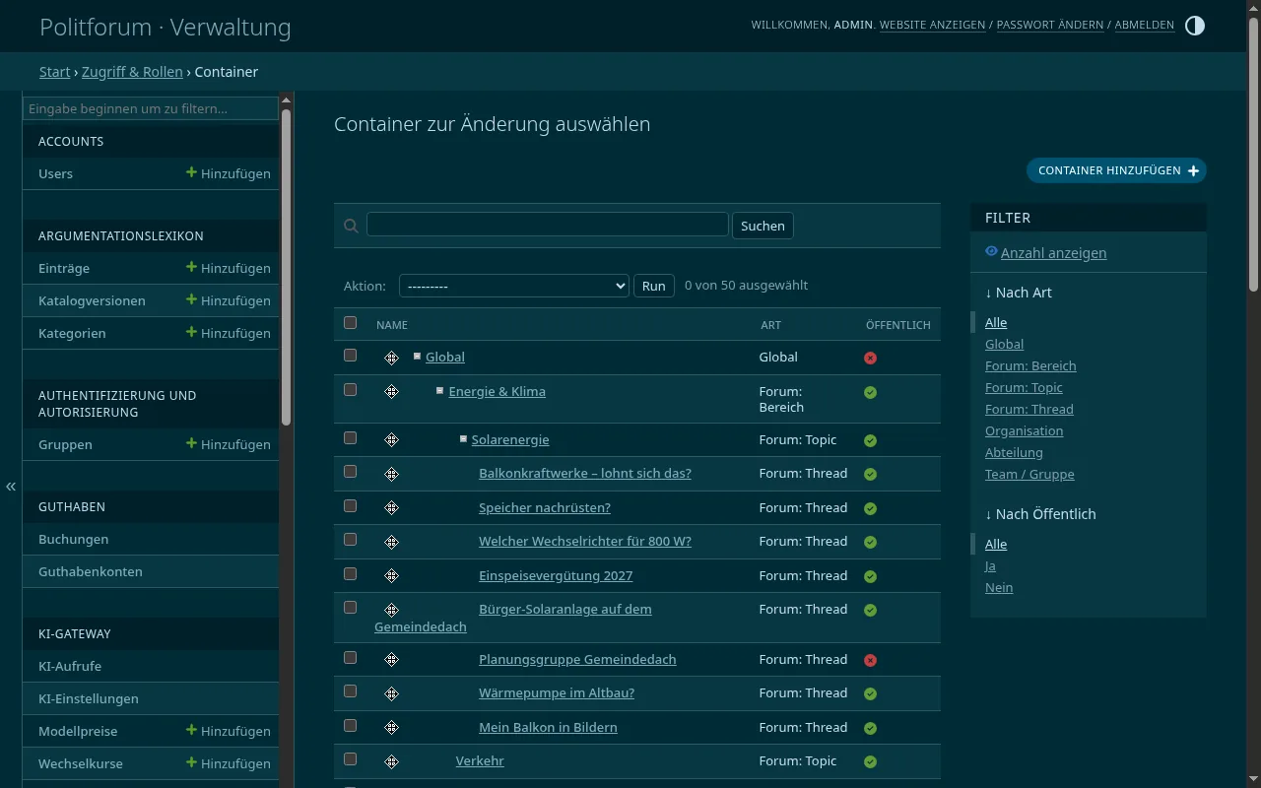Click the search magnifier icon
The image size is (1261, 788).
[351, 226]
